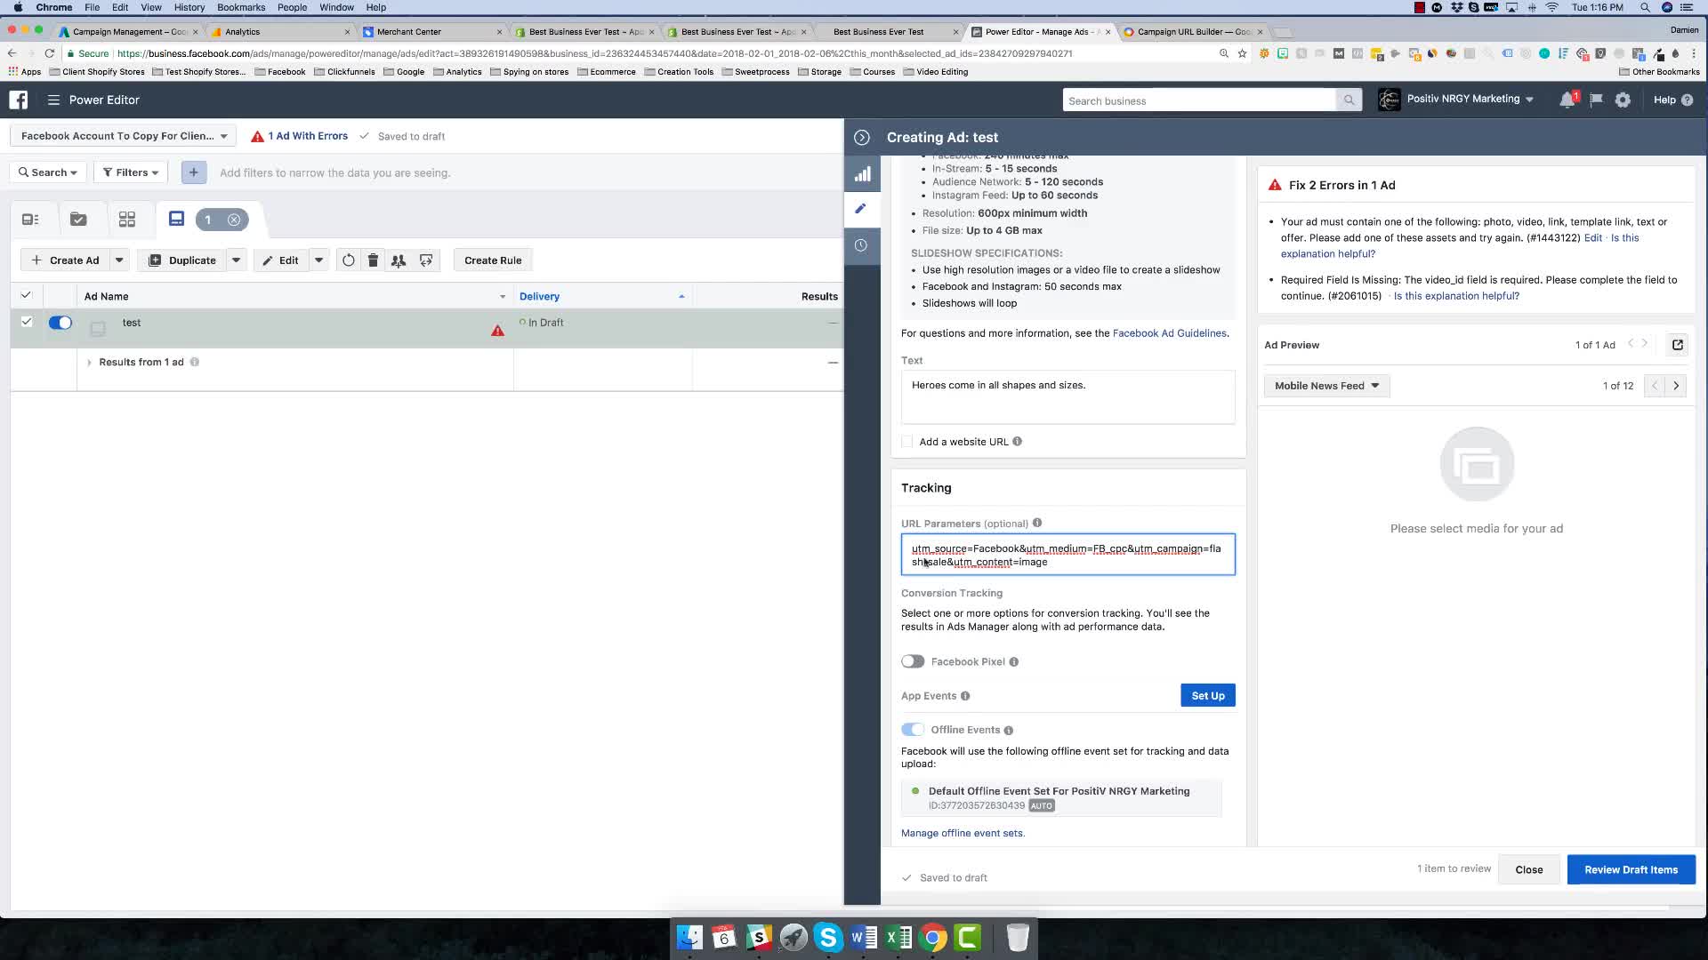Open the Facebook Account To Copy dropdown
The image size is (1708, 960).
click(x=124, y=136)
